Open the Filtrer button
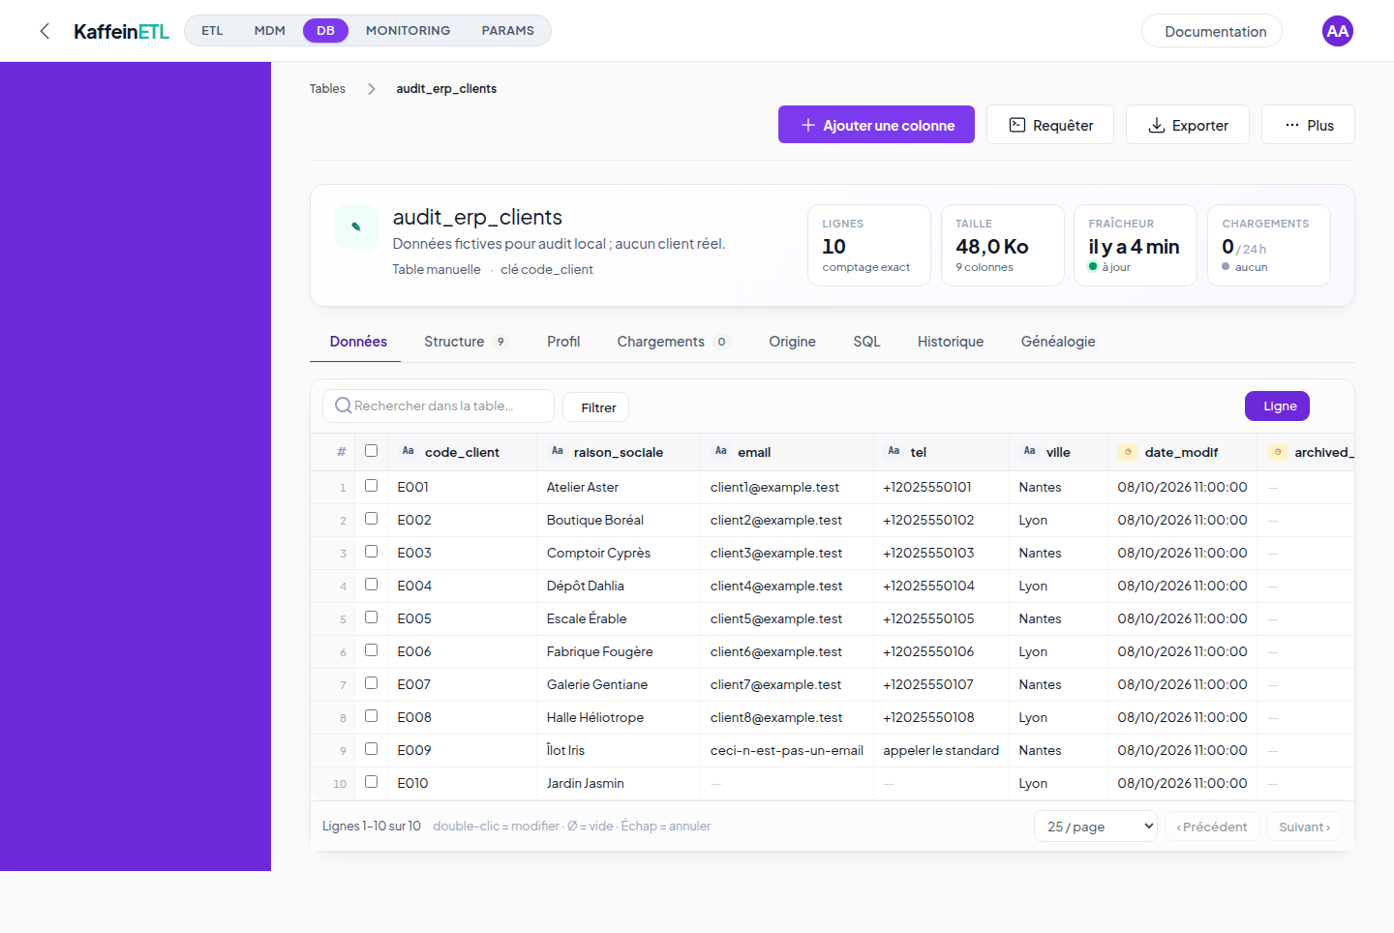1394x933 pixels. (596, 407)
